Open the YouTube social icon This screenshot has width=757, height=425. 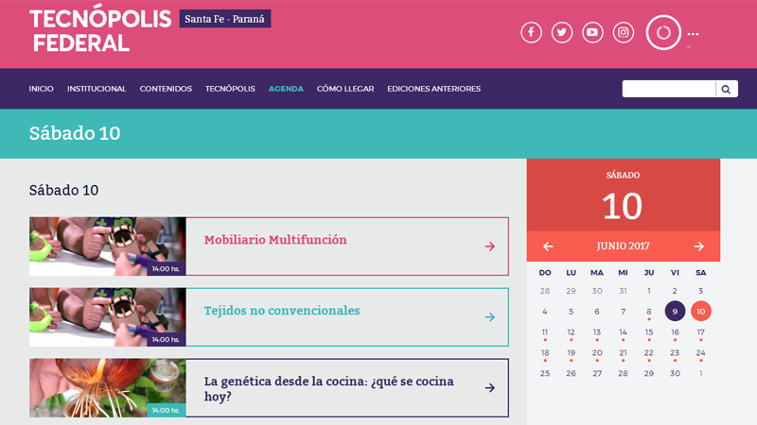point(592,32)
